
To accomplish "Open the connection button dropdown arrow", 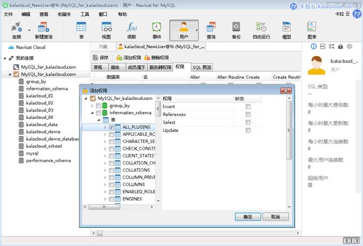I will click(x=29, y=30).
